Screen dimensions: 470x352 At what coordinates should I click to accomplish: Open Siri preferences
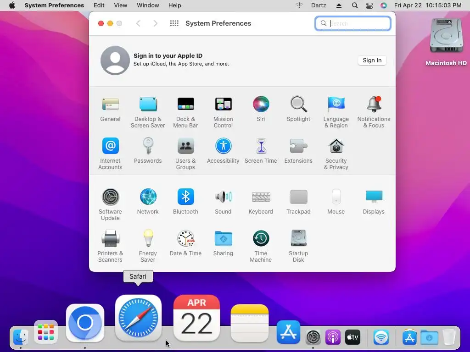(261, 109)
